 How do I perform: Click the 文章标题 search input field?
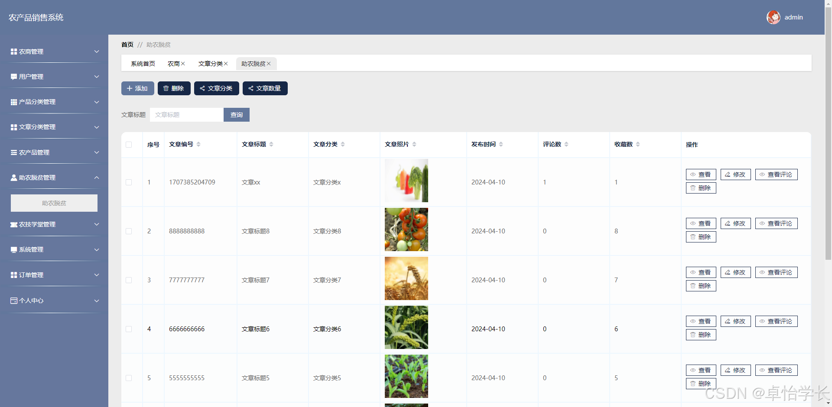[x=187, y=115]
